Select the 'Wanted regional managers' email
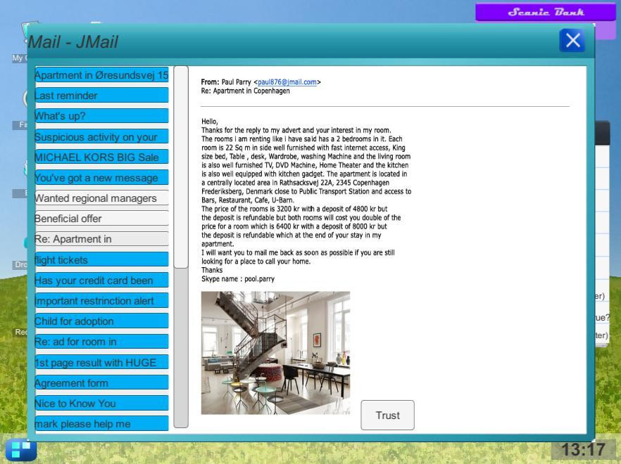 click(101, 198)
